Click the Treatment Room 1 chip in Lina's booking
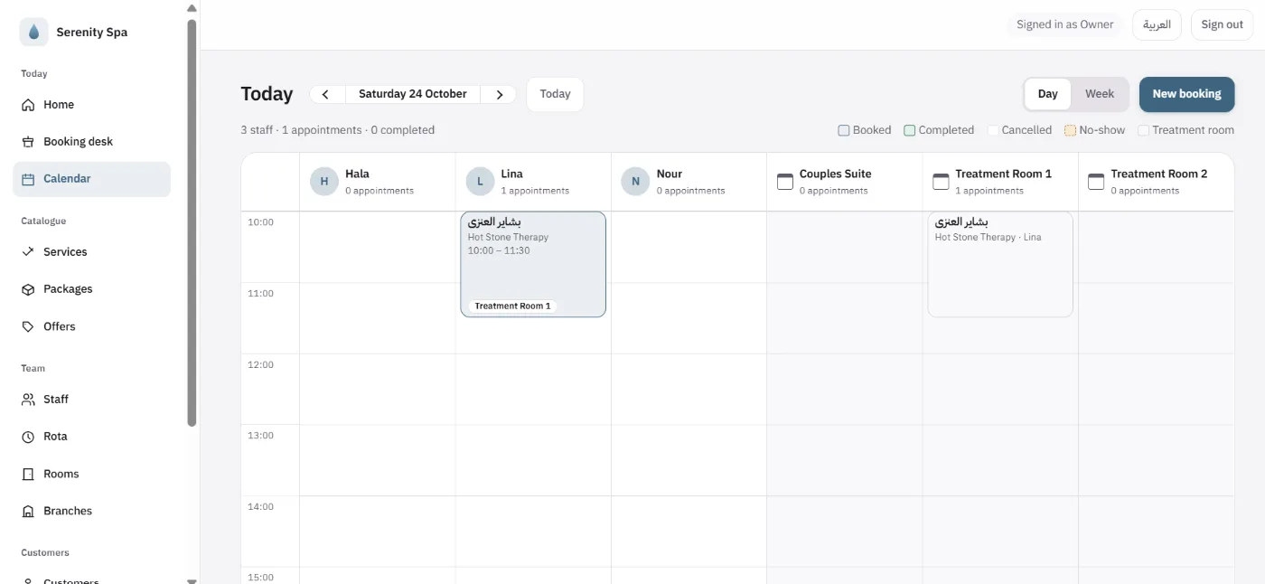The width and height of the screenshot is (1265, 584). (x=512, y=306)
